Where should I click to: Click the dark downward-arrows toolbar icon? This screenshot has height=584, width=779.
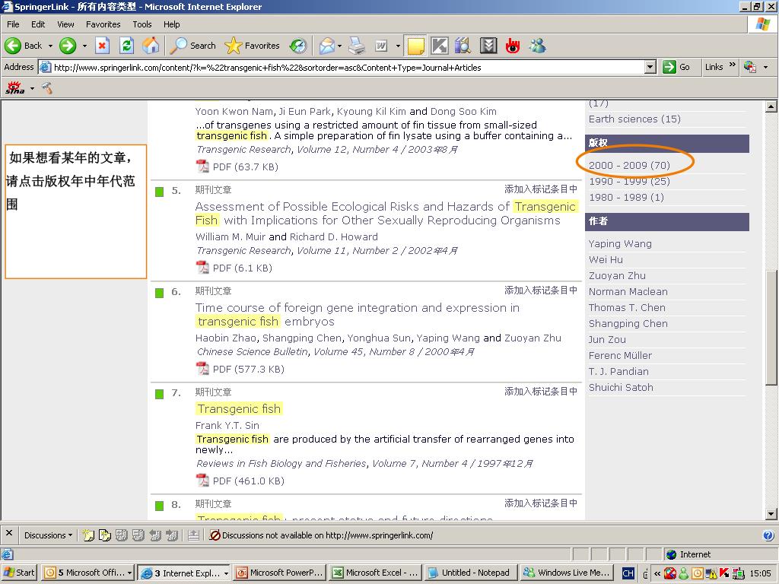pos(488,46)
